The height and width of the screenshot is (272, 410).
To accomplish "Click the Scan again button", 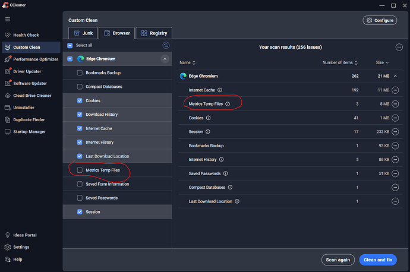I will 338,260.
